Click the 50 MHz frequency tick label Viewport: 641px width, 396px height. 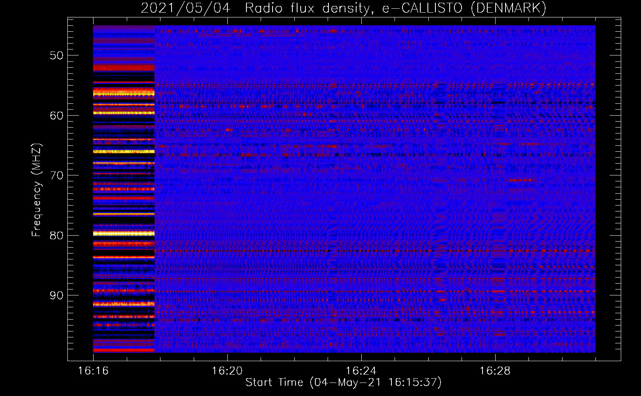pyautogui.click(x=57, y=55)
